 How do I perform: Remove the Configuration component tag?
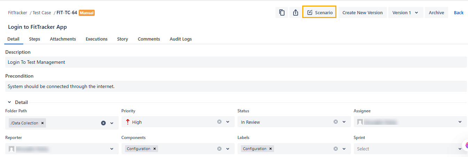[x=155, y=149]
